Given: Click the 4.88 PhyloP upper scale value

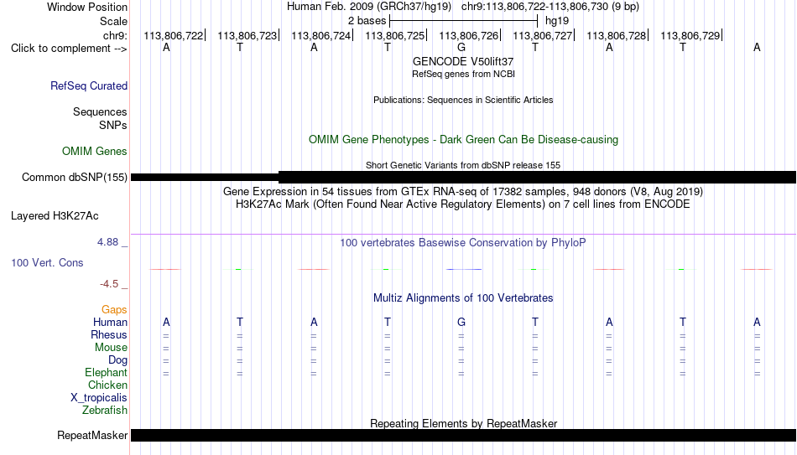Looking at the screenshot, I should pyautogui.click(x=107, y=242).
